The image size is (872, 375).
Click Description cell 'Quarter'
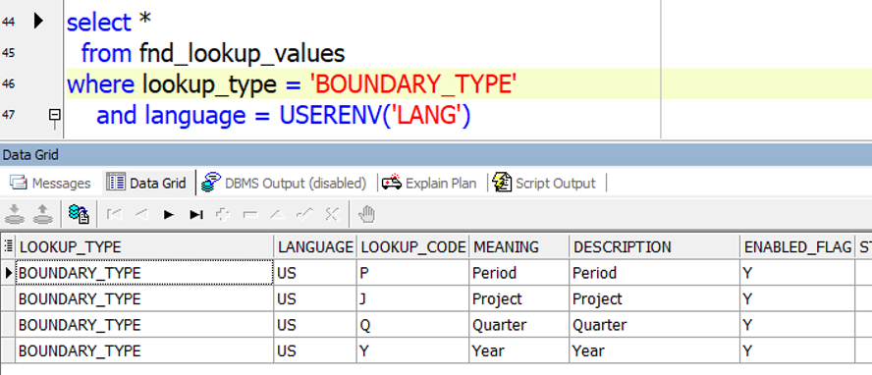(x=655, y=325)
